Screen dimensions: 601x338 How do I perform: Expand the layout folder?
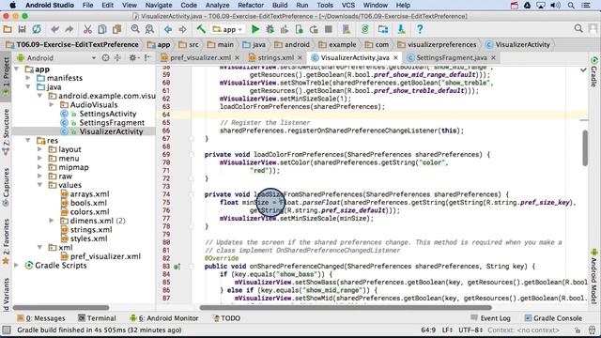pyautogui.click(x=39, y=149)
